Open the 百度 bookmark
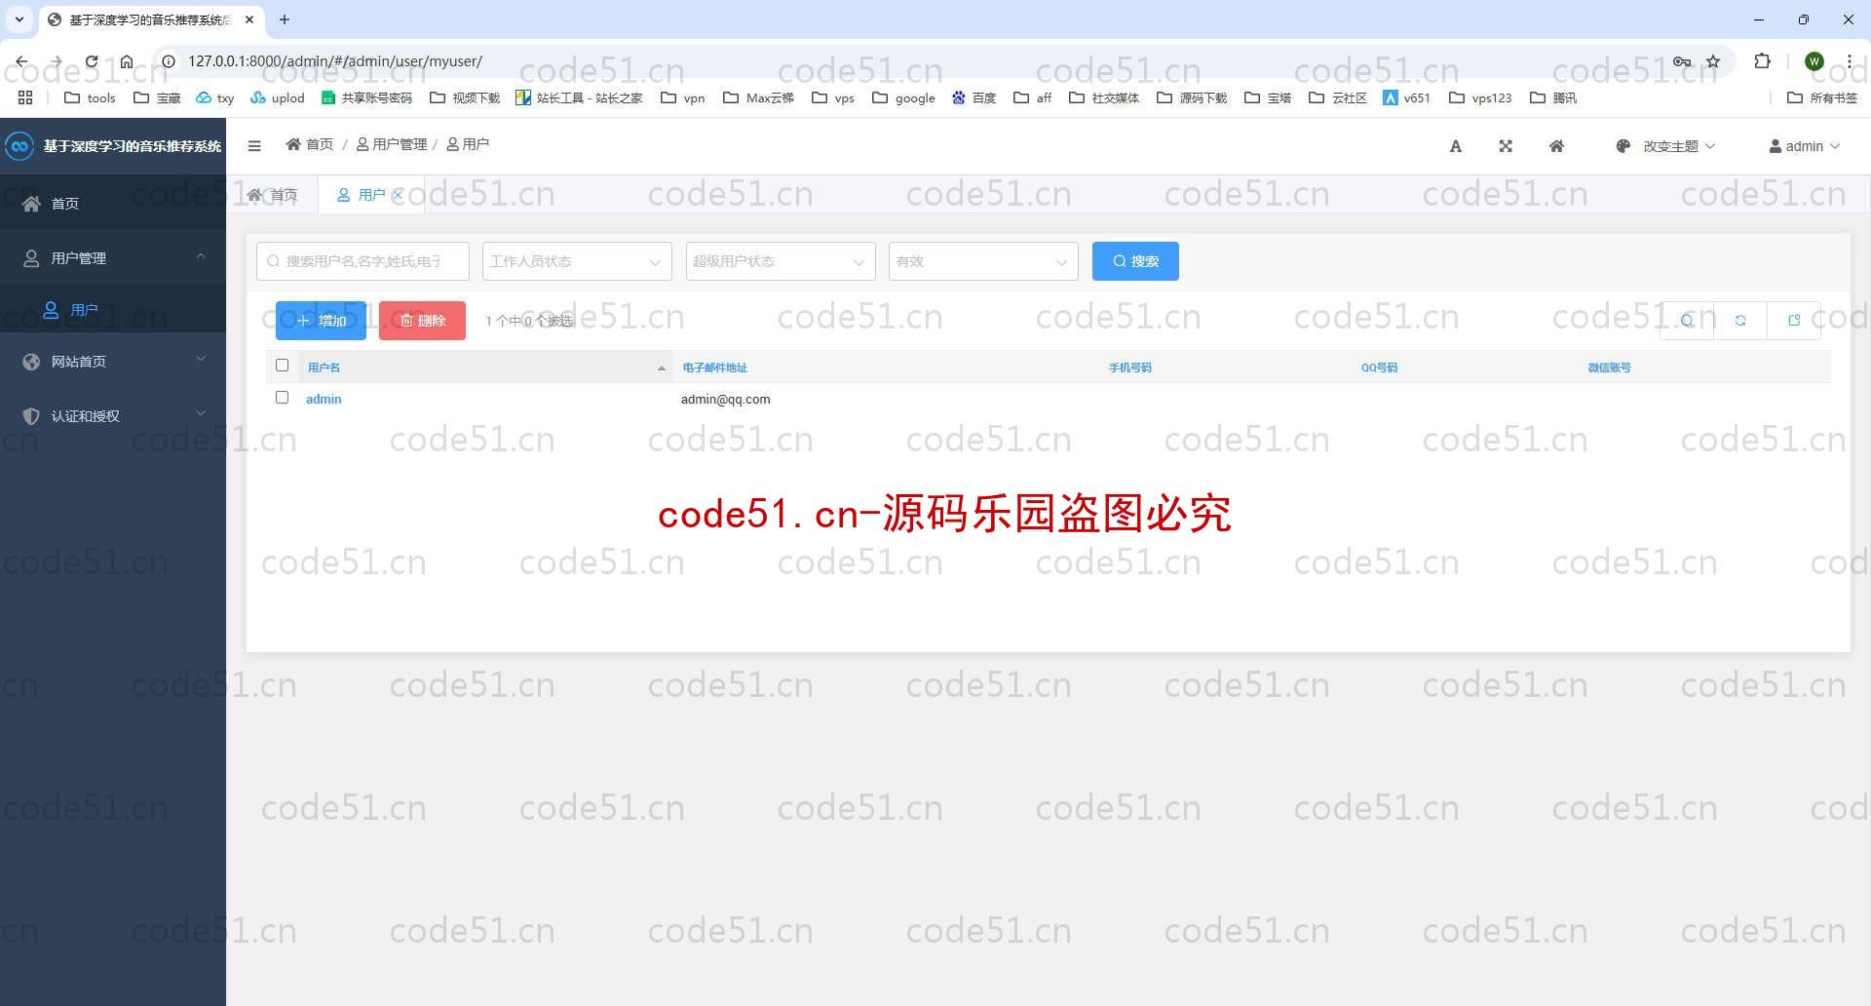This screenshot has width=1871, height=1006. point(974,97)
